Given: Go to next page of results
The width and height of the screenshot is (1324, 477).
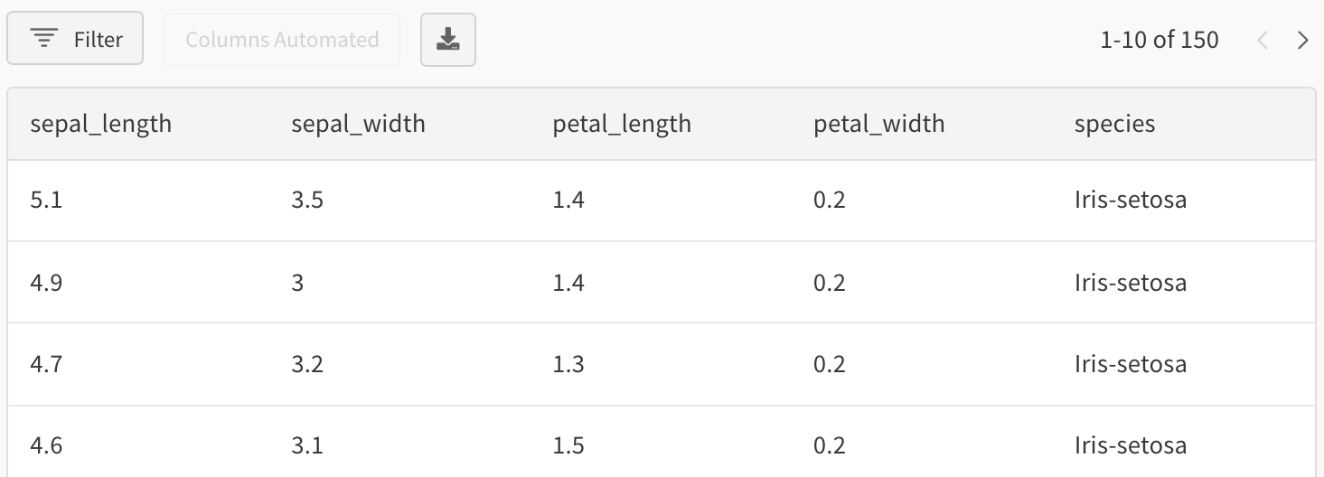Looking at the screenshot, I should (x=1302, y=41).
